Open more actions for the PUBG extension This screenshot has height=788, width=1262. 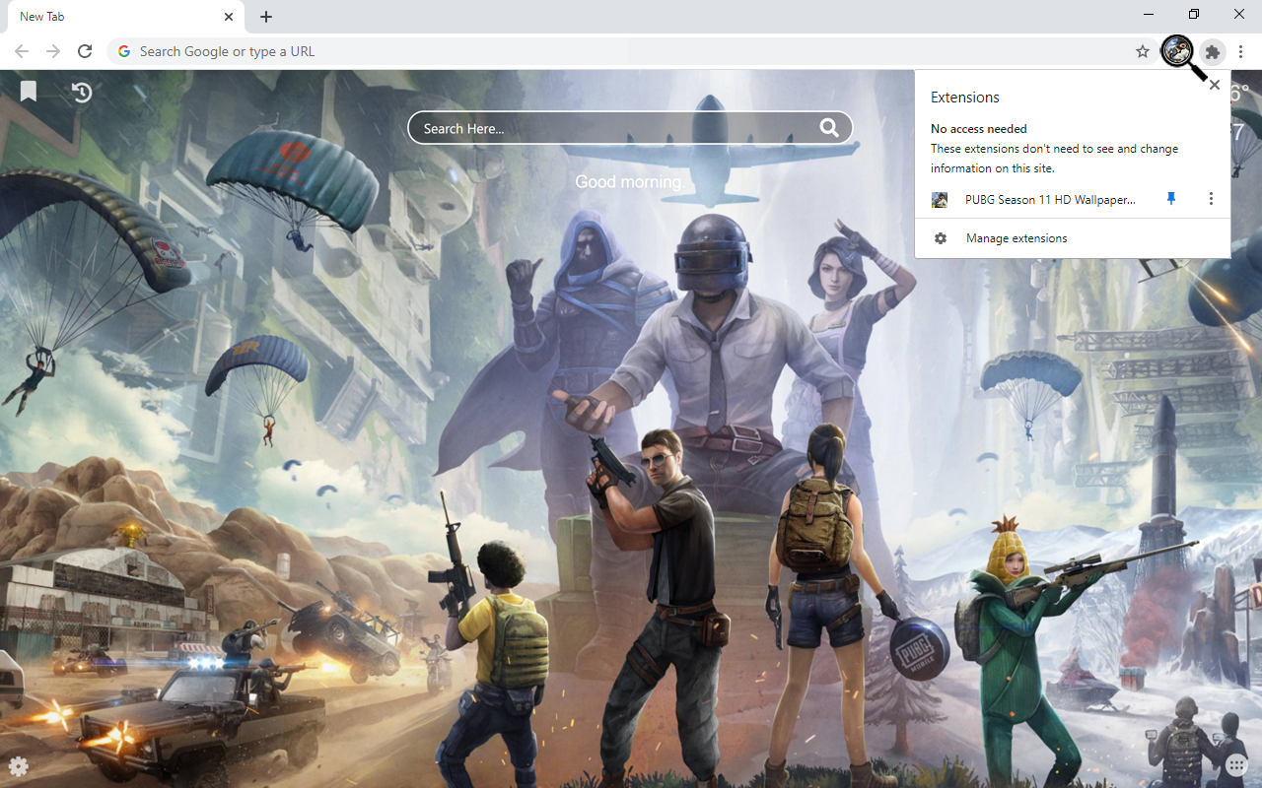pos(1211,199)
